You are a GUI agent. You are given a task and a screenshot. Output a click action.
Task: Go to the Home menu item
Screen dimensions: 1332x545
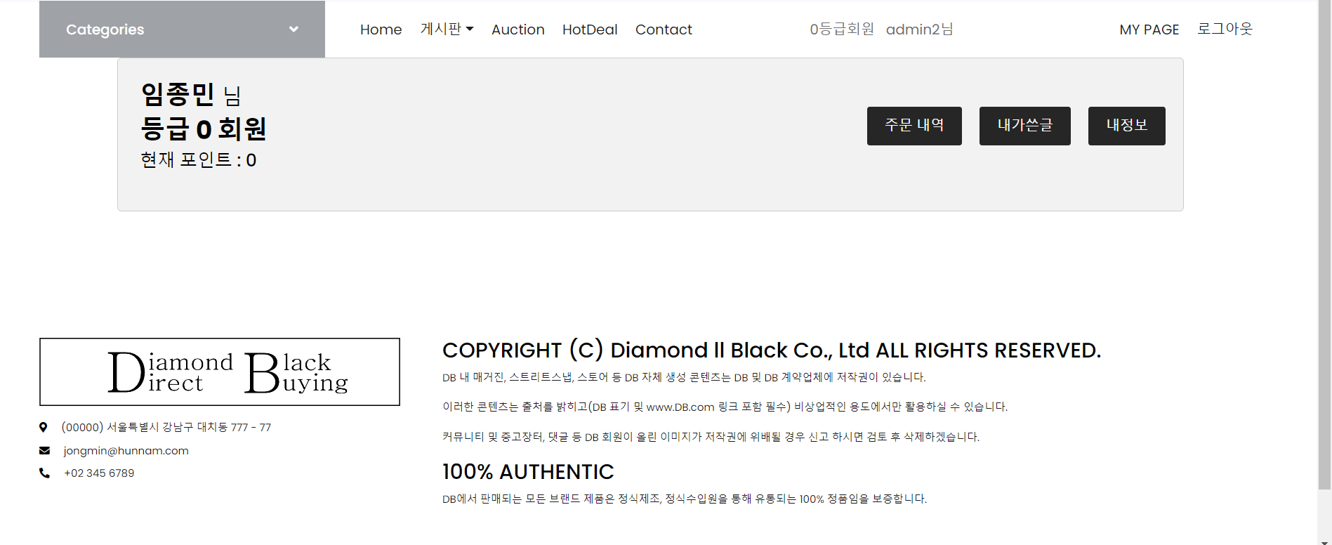(x=381, y=29)
